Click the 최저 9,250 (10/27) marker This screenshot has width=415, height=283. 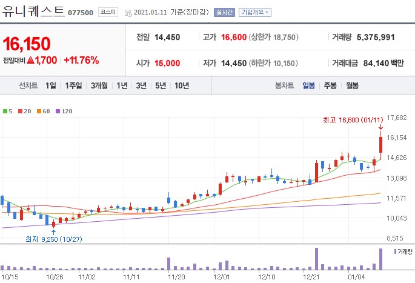pyautogui.click(x=54, y=239)
